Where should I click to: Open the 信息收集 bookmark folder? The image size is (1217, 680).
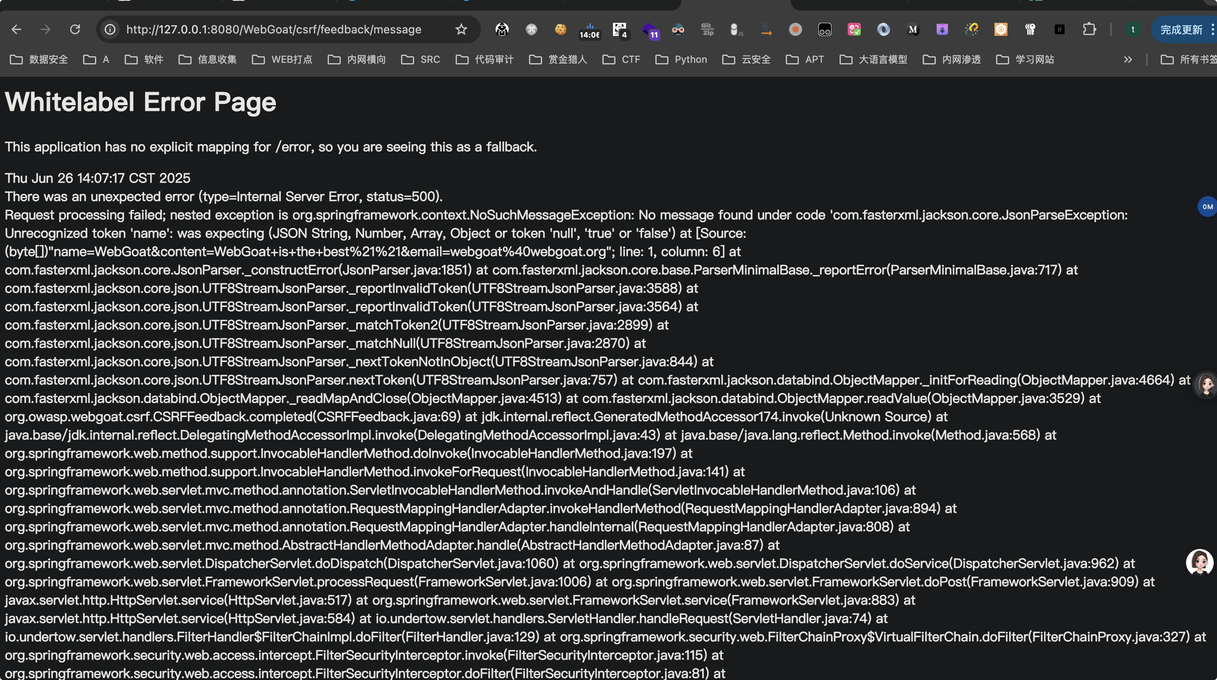coord(207,60)
